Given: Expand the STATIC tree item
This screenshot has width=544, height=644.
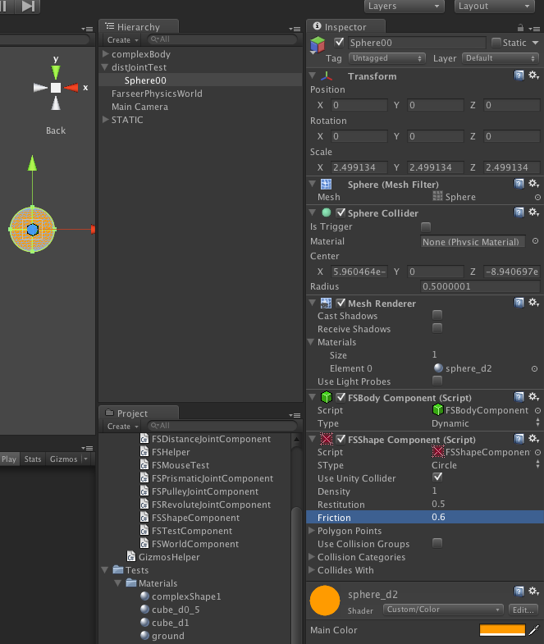Looking at the screenshot, I should click(105, 120).
